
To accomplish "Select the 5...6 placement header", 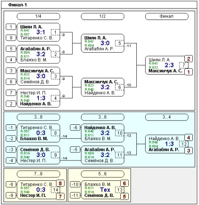I will [103, 174].
